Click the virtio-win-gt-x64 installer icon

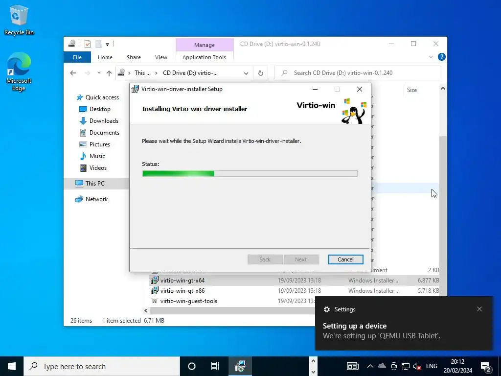155,281
